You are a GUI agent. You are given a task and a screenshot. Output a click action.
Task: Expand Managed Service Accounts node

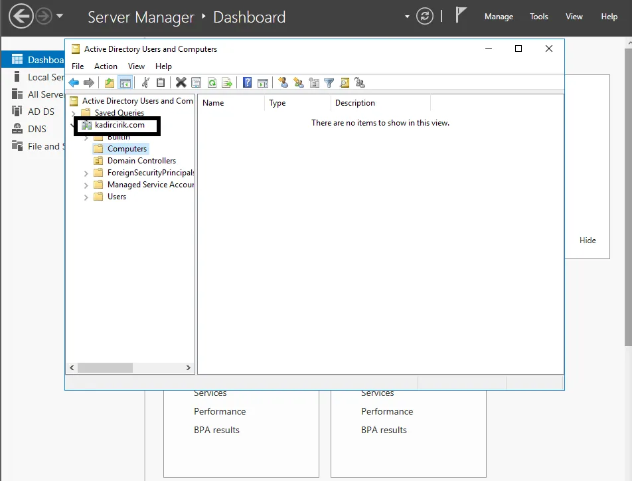click(86, 185)
